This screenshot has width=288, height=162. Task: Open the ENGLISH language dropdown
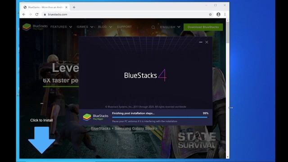tap(170, 27)
